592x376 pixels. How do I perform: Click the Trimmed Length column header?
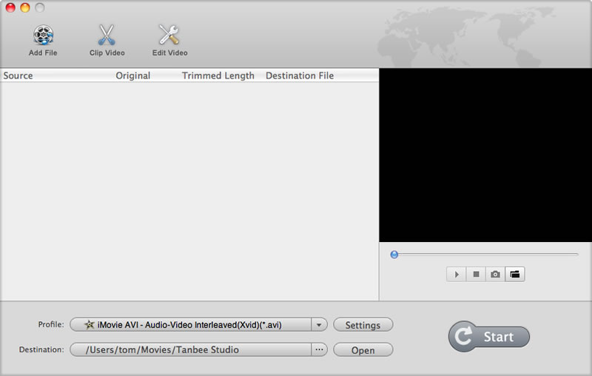[218, 75]
